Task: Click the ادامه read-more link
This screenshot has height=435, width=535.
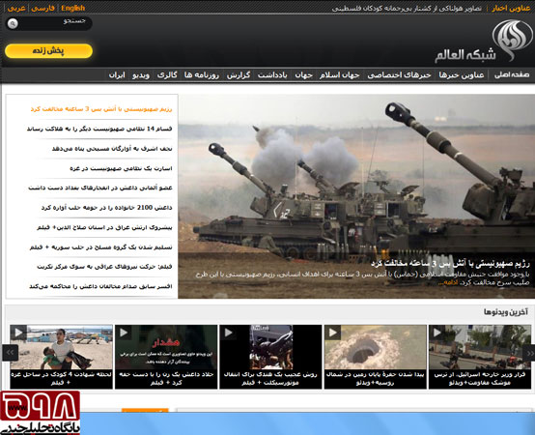Action: click(x=448, y=282)
